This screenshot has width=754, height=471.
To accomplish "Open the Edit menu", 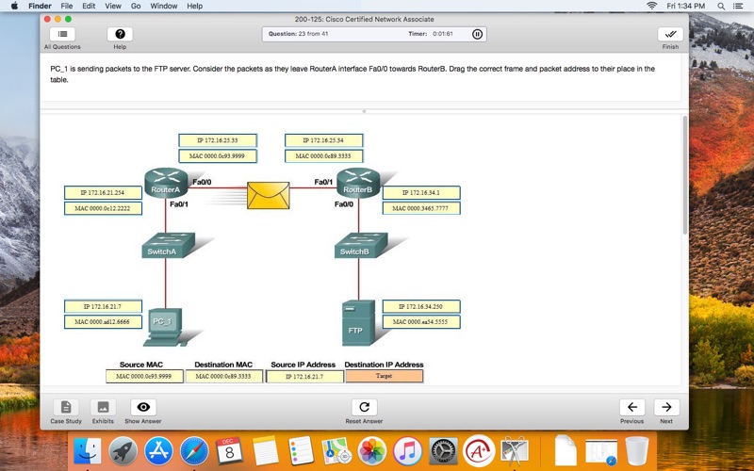I will [89, 6].
